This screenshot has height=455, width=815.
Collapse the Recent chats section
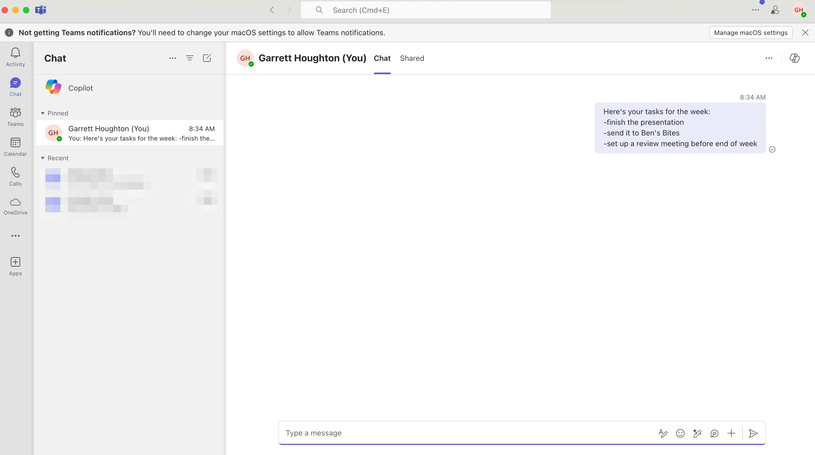pos(43,158)
